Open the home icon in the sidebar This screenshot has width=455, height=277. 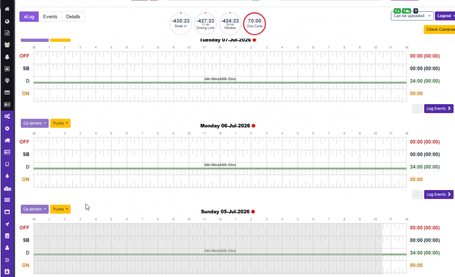(x=7, y=9)
